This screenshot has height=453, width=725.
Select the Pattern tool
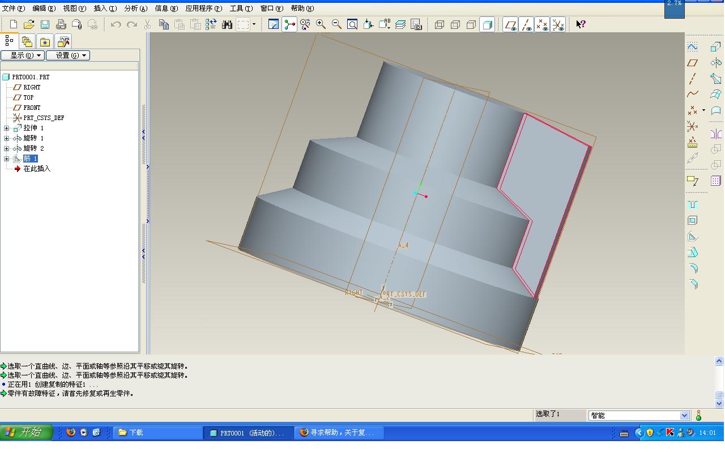pos(716,181)
